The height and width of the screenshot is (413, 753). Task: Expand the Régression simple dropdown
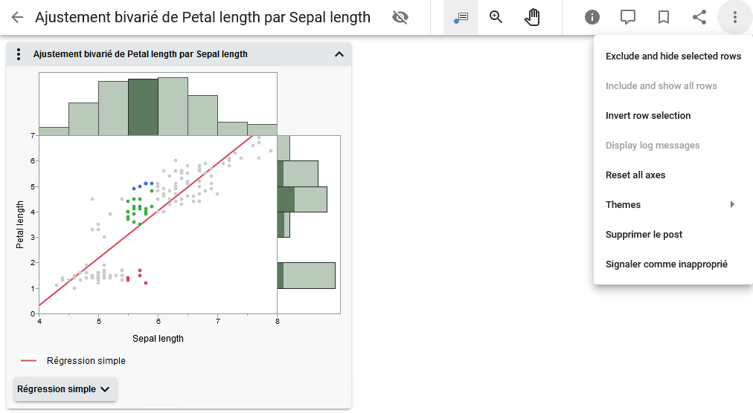click(x=65, y=389)
